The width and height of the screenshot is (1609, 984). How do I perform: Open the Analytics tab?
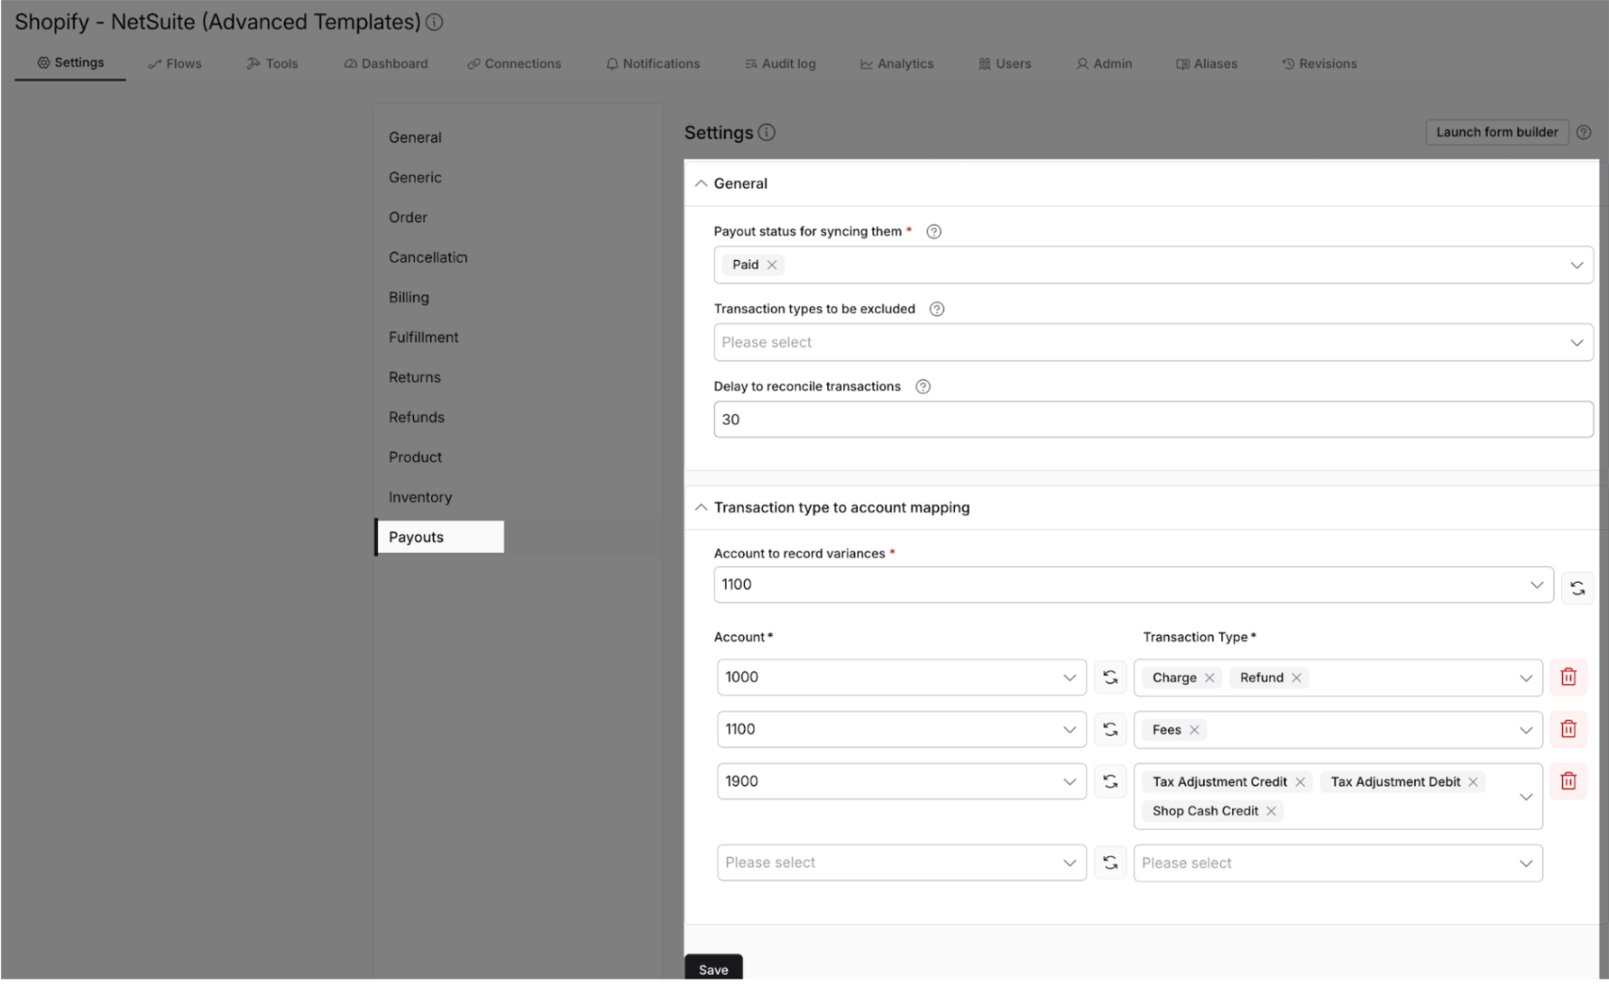click(897, 63)
